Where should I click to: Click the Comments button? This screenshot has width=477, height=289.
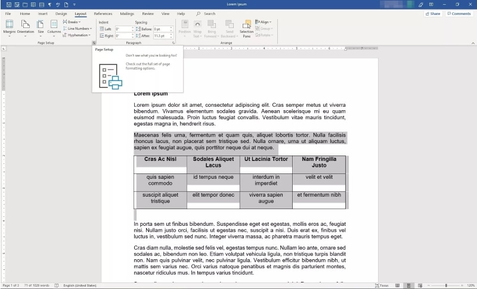[459, 14]
